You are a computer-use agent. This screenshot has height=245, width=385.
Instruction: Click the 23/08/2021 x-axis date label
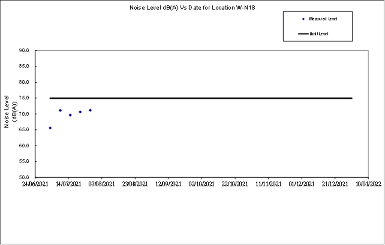136,185
